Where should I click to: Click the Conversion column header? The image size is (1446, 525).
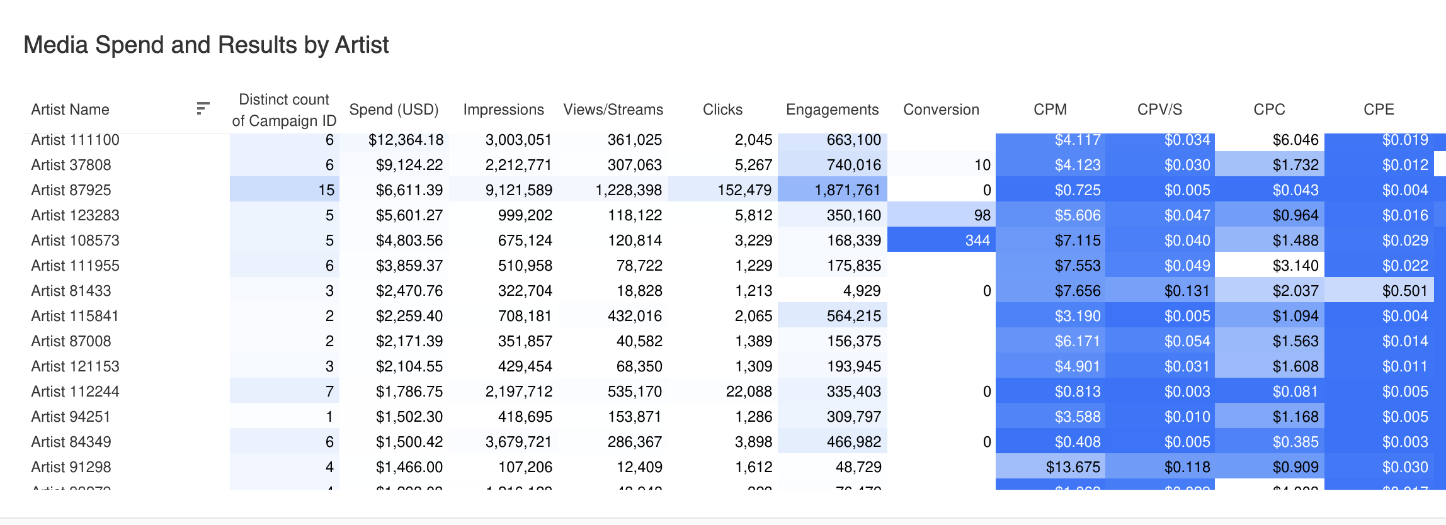coord(941,110)
